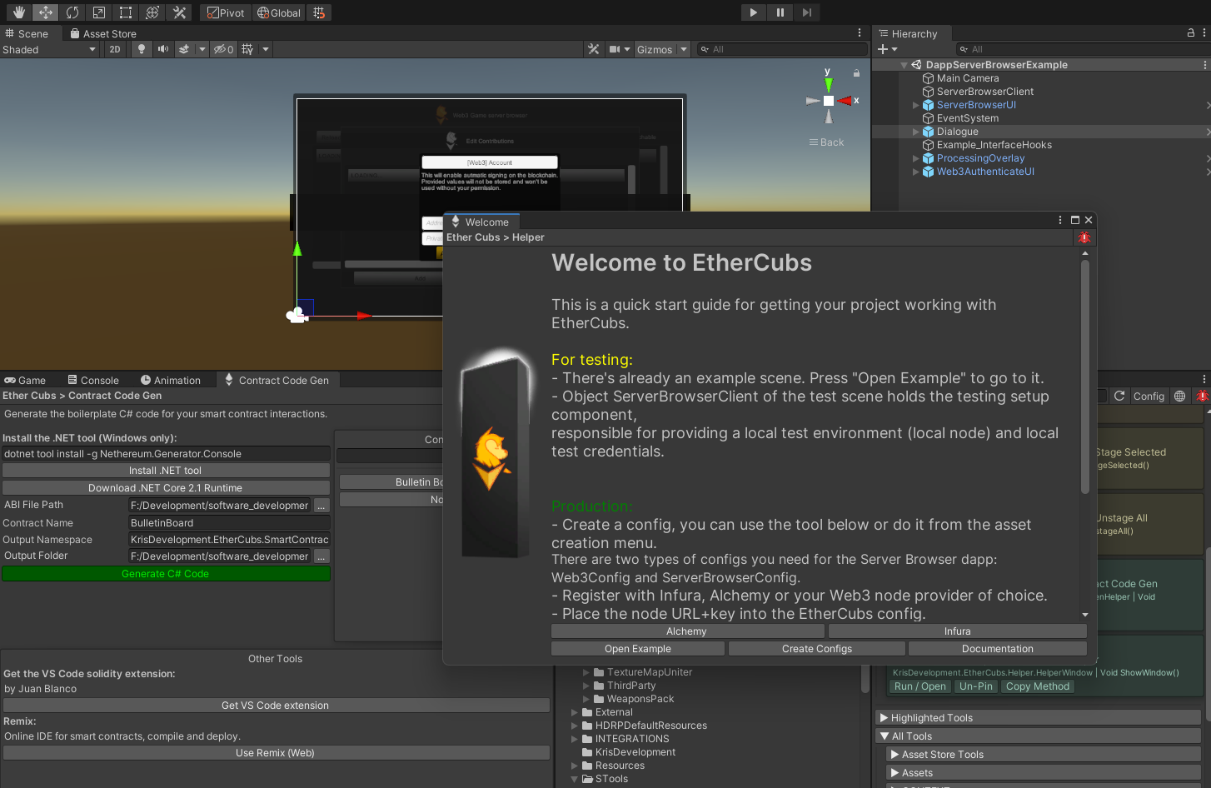Click Alchemy button in Welcome window

coord(686,631)
